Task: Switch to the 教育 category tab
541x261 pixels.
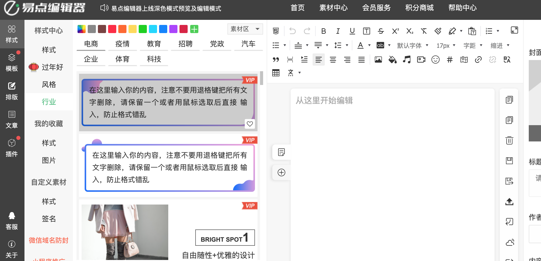Action: tap(154, 44)
